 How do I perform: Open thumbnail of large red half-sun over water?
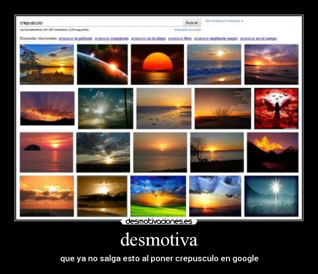click(158, 64)
